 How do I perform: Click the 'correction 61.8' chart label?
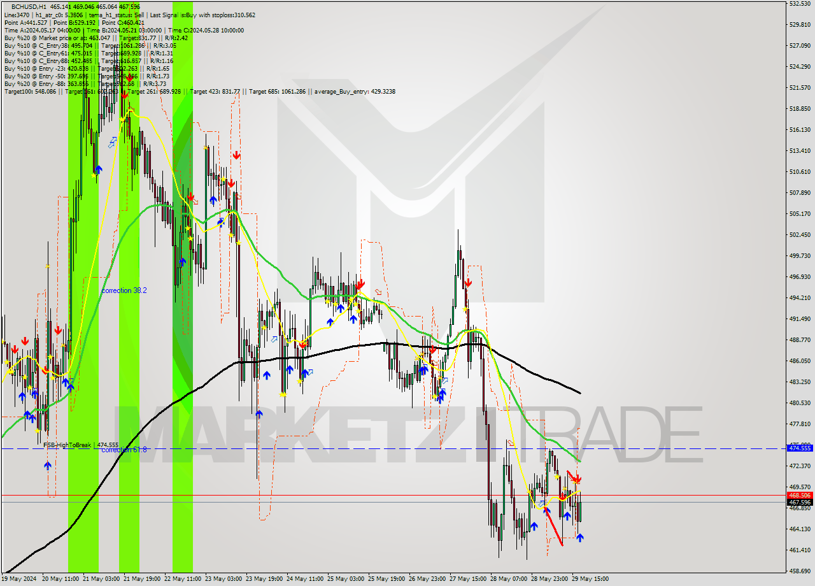tap(124, 450)
